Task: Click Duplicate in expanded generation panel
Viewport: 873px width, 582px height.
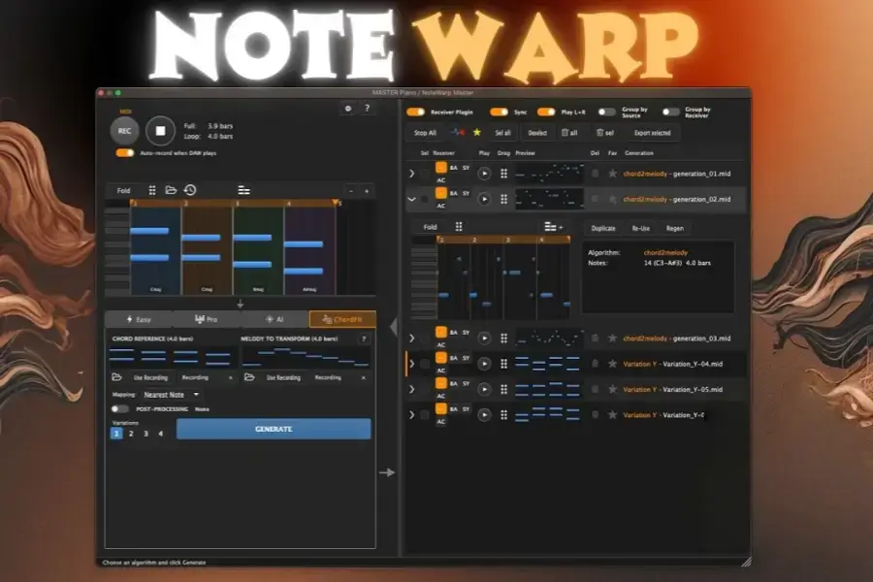Action: (x=603, y=228)
